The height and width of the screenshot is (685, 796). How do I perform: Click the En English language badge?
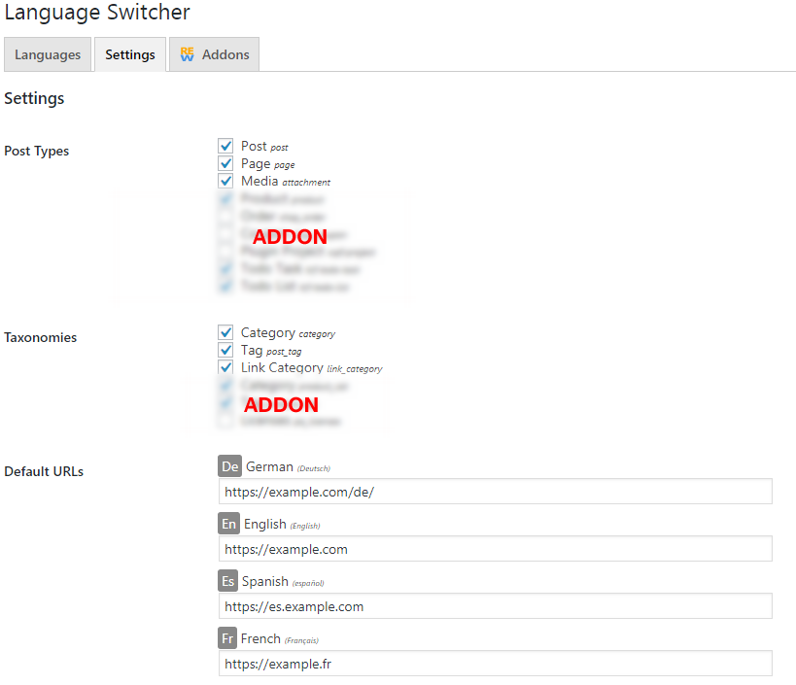point(228,524)
